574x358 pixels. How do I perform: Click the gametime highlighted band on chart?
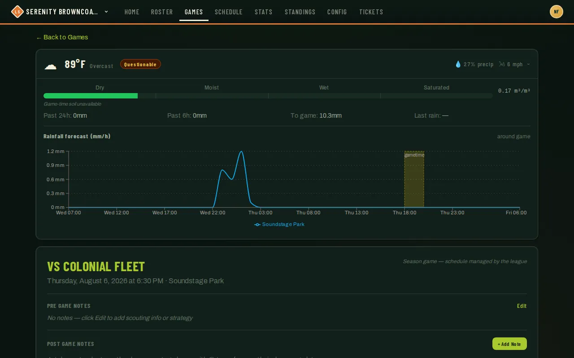[414, 179]
